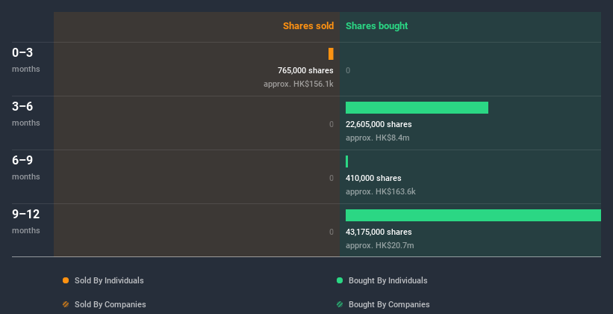
Task: Click the zero bought value in 0–3 months row
Action: [x=348, y=70]
